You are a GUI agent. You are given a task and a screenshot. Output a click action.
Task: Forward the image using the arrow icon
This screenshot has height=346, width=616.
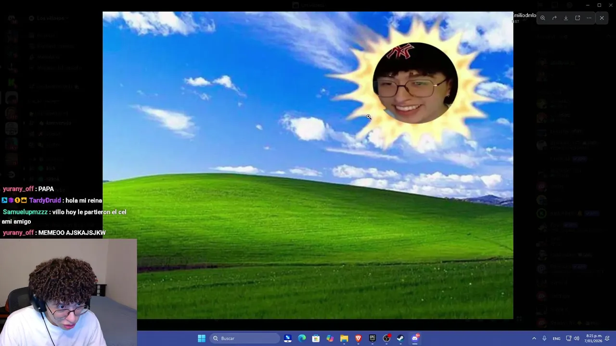coord(554,18)
